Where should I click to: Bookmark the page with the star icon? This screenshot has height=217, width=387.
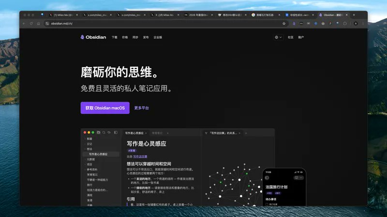284,23
